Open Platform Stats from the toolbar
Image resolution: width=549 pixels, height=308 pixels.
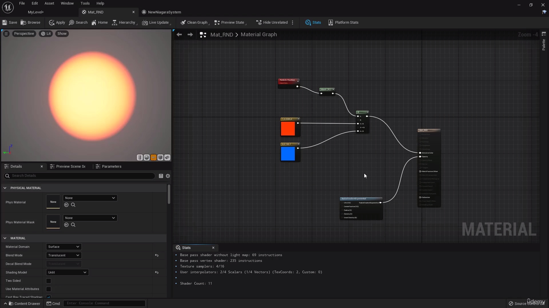[x=343, y=23]
